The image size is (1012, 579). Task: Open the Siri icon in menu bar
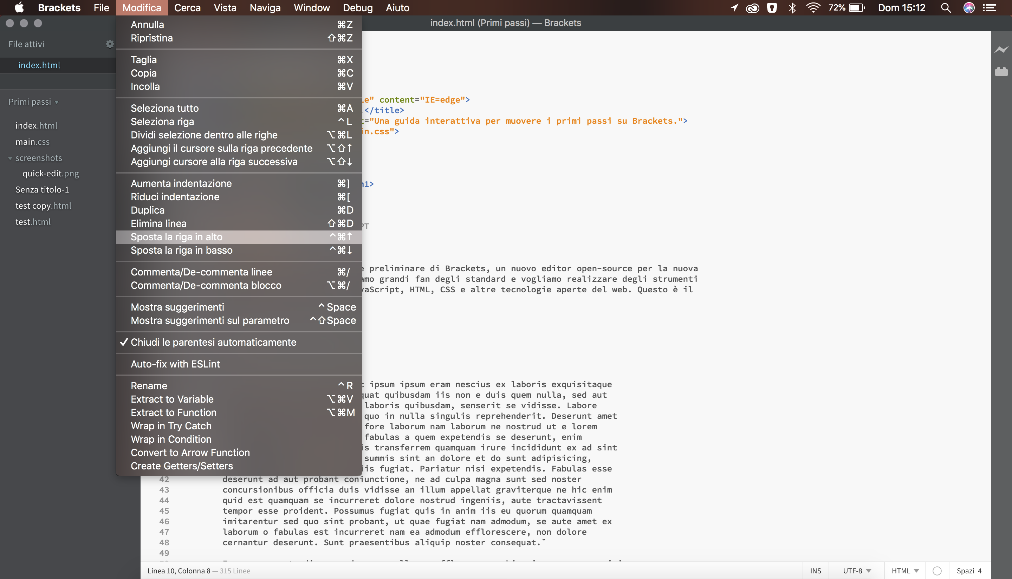pyautogui.click(x=969, y=8)
